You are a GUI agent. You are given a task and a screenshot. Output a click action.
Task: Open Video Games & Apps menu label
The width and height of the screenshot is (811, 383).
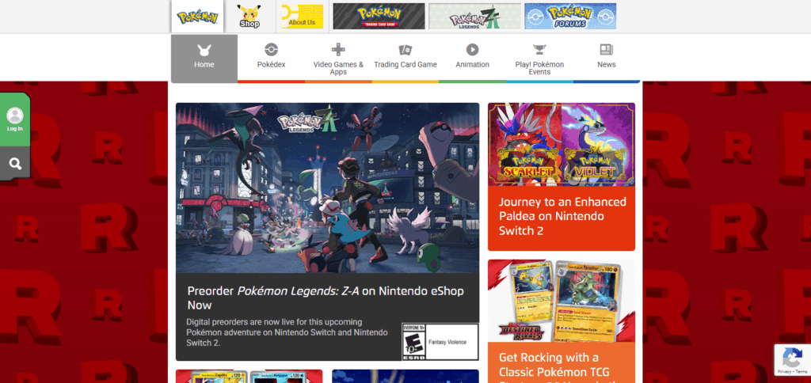(x=338, y=68)
